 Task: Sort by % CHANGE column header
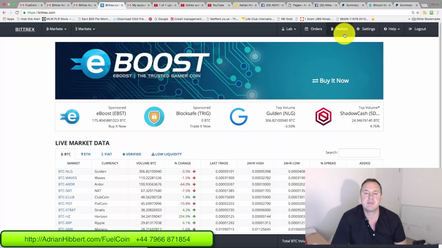point(182,163)
